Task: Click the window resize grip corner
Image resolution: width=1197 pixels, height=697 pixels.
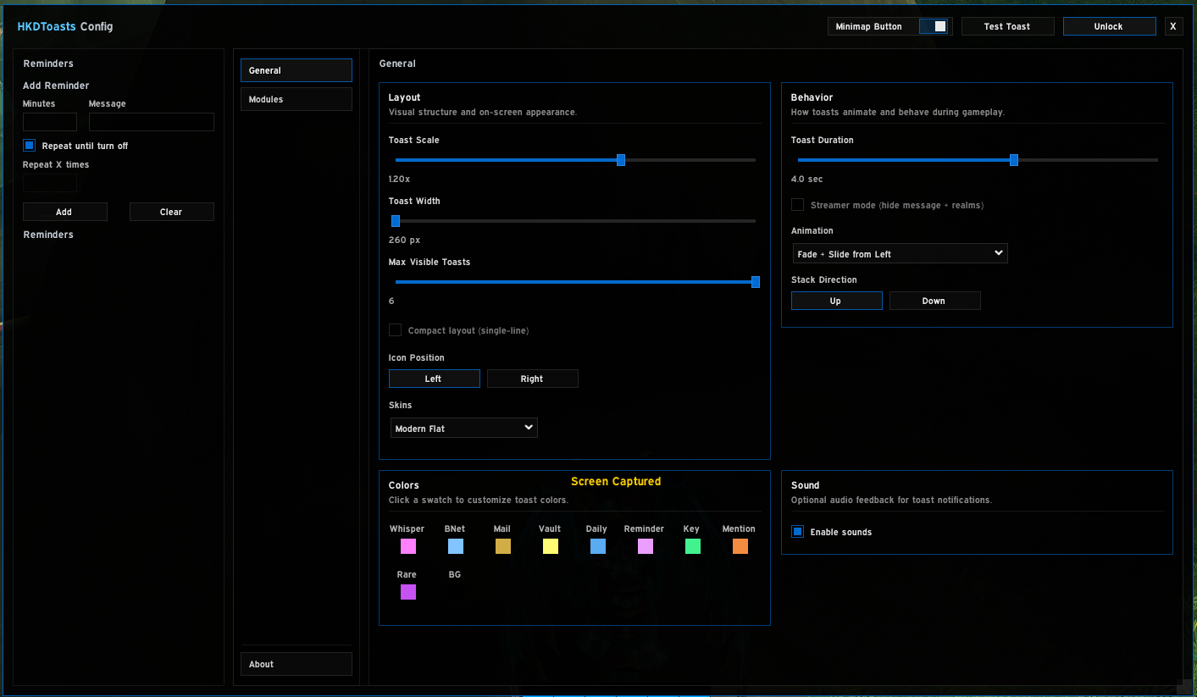Action: 1186,685
